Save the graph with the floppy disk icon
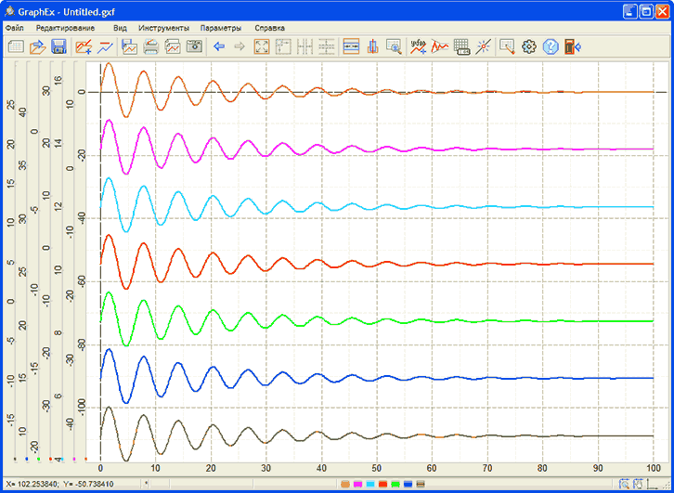The image size is (674, 493). 58,46
